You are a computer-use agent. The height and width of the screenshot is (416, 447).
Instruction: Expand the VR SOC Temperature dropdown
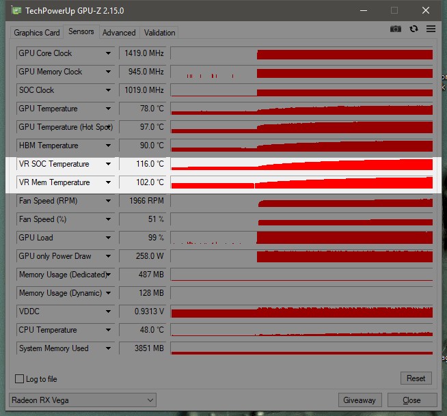pyautogui.click(x=108, y=164)
